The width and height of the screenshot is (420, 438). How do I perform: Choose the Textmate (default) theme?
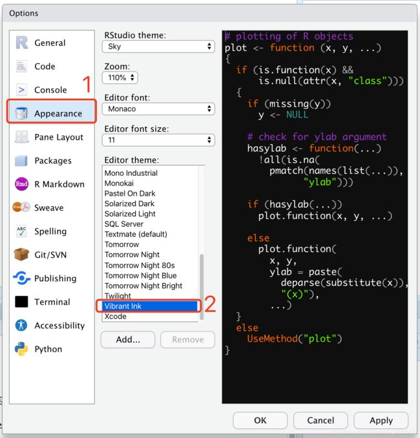tap(151, 234)
